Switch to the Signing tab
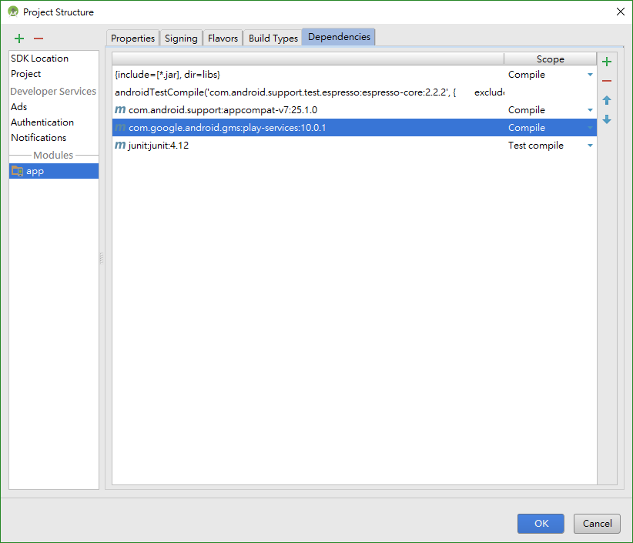 click(x=181, y=39)
